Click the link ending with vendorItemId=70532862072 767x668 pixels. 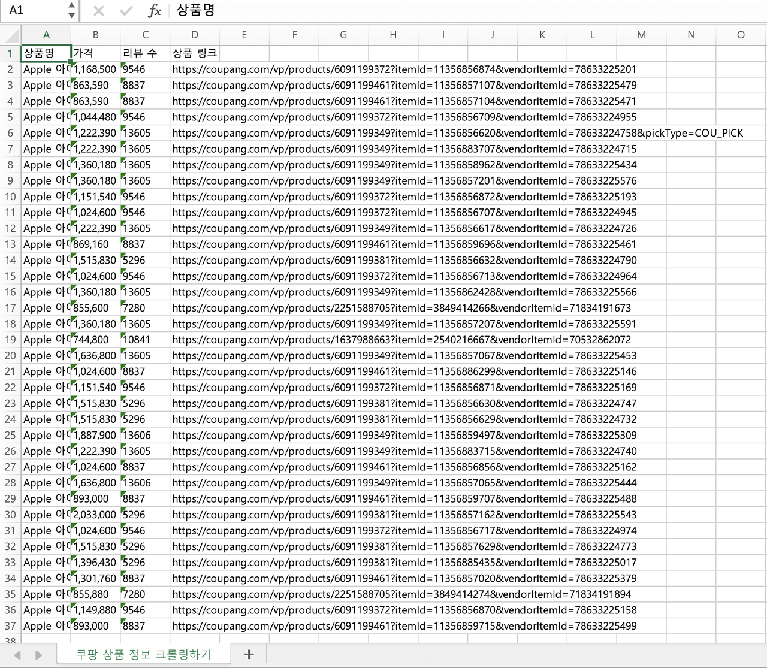click(x=401, y=340)
